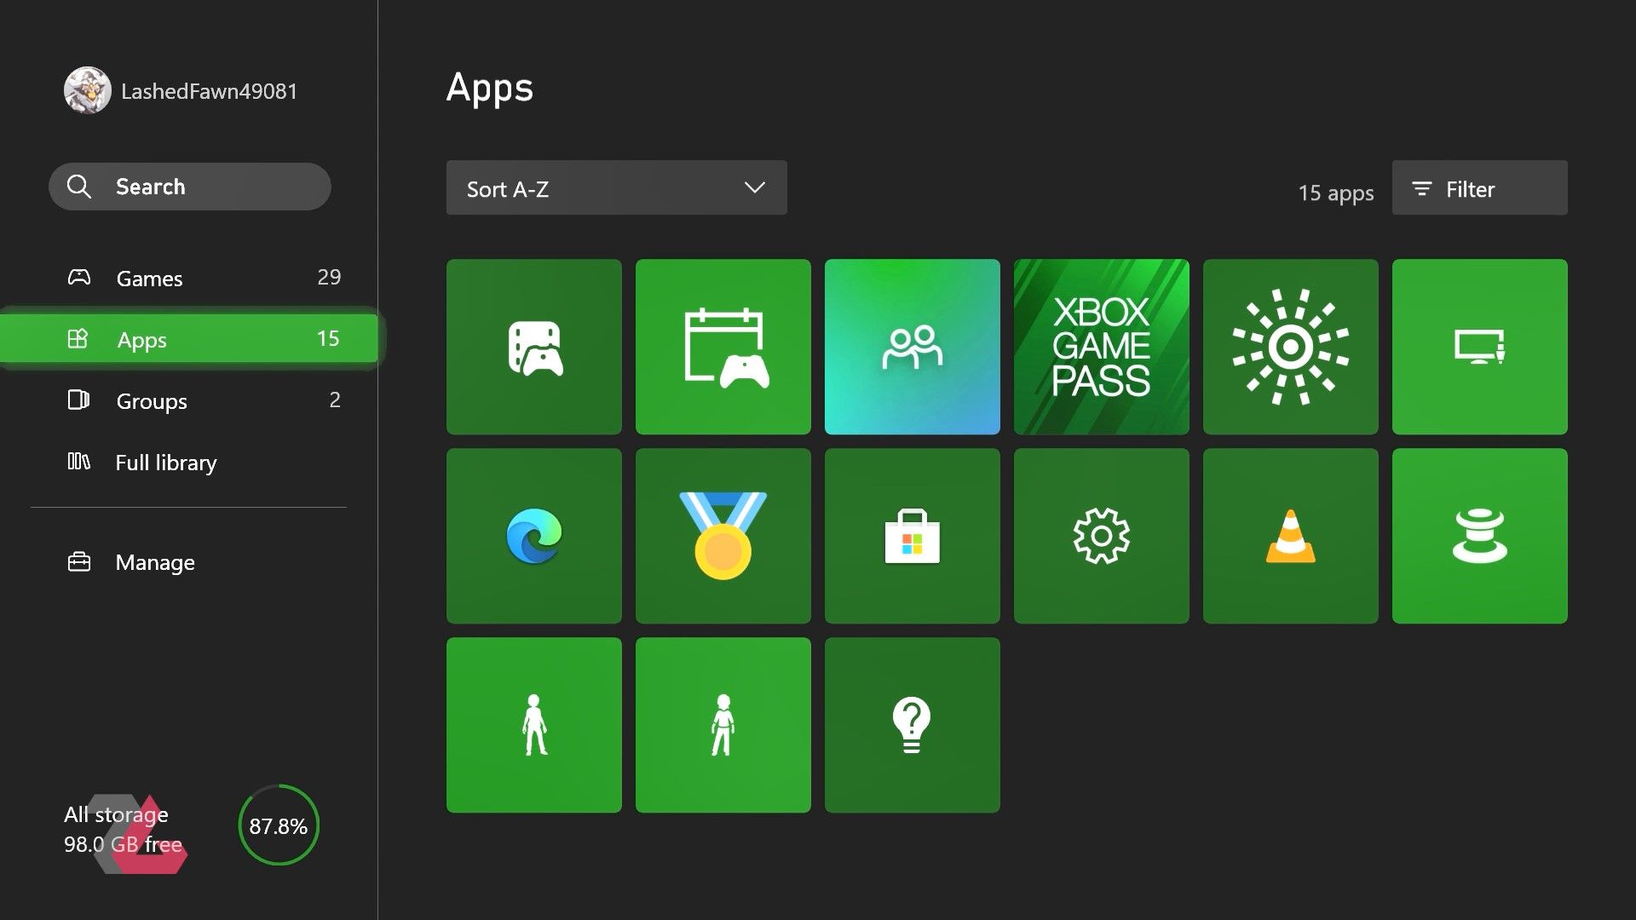Screen dimensions: 1636x920
Task: Launch the Xbox Family Settings tile
Action: pos(913,347)
